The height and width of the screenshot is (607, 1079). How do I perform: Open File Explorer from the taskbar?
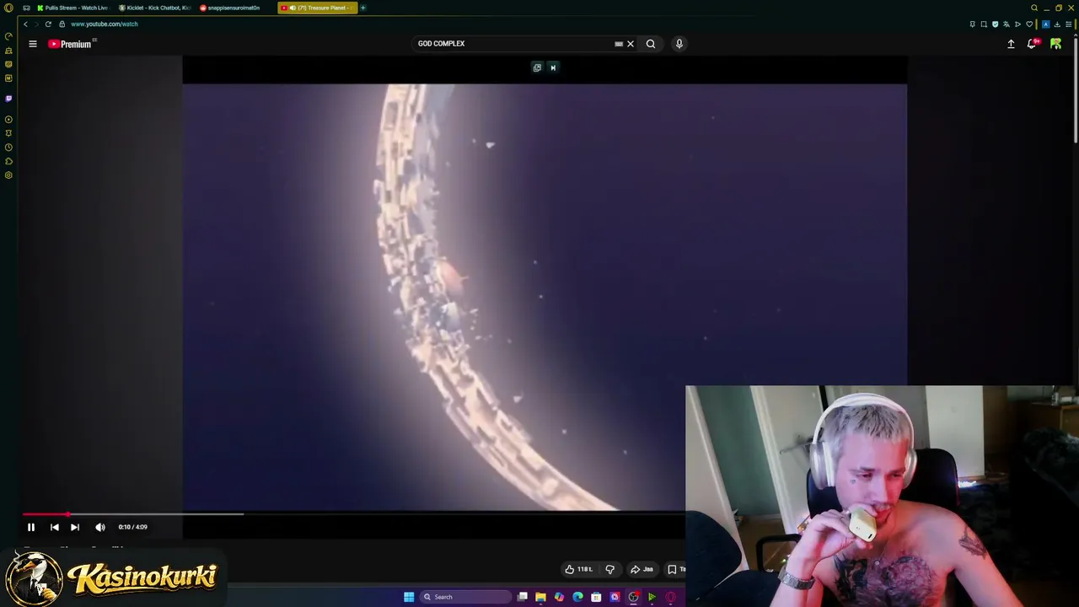(x=540, y=597)
